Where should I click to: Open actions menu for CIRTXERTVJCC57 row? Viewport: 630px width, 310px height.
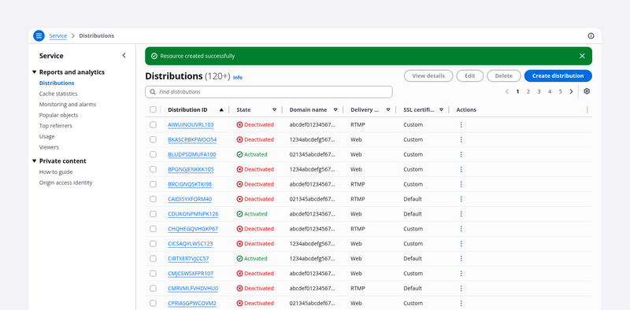(x=461, y=259)
